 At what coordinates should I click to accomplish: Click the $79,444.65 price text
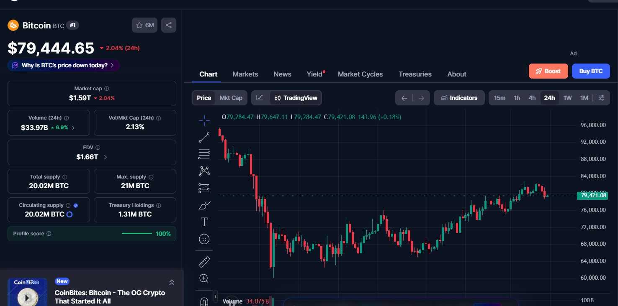[x=51, y=48]
